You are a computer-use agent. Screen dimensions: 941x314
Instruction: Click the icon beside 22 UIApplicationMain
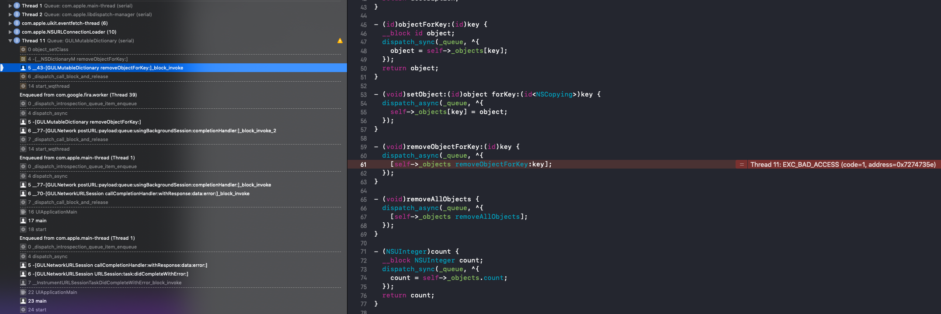tap(23, 292)
